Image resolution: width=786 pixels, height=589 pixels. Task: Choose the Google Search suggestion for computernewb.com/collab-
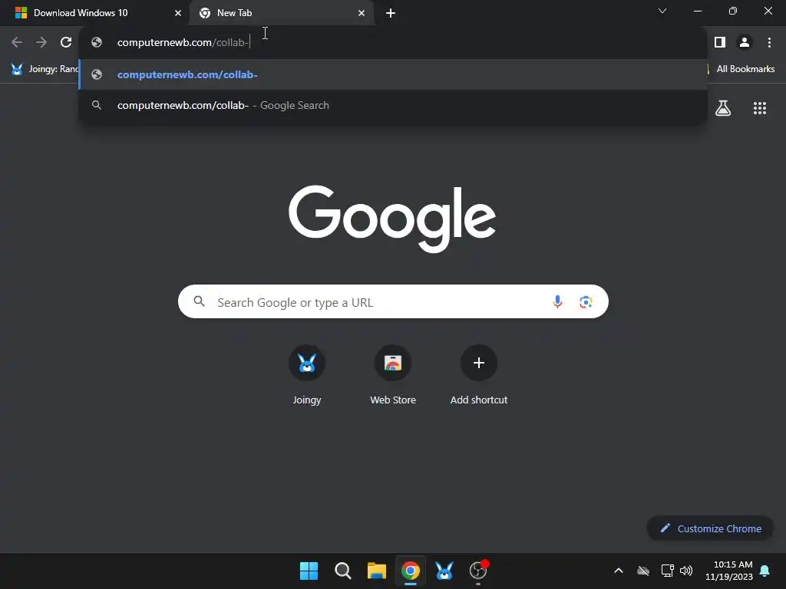click(x=393, y=105)
